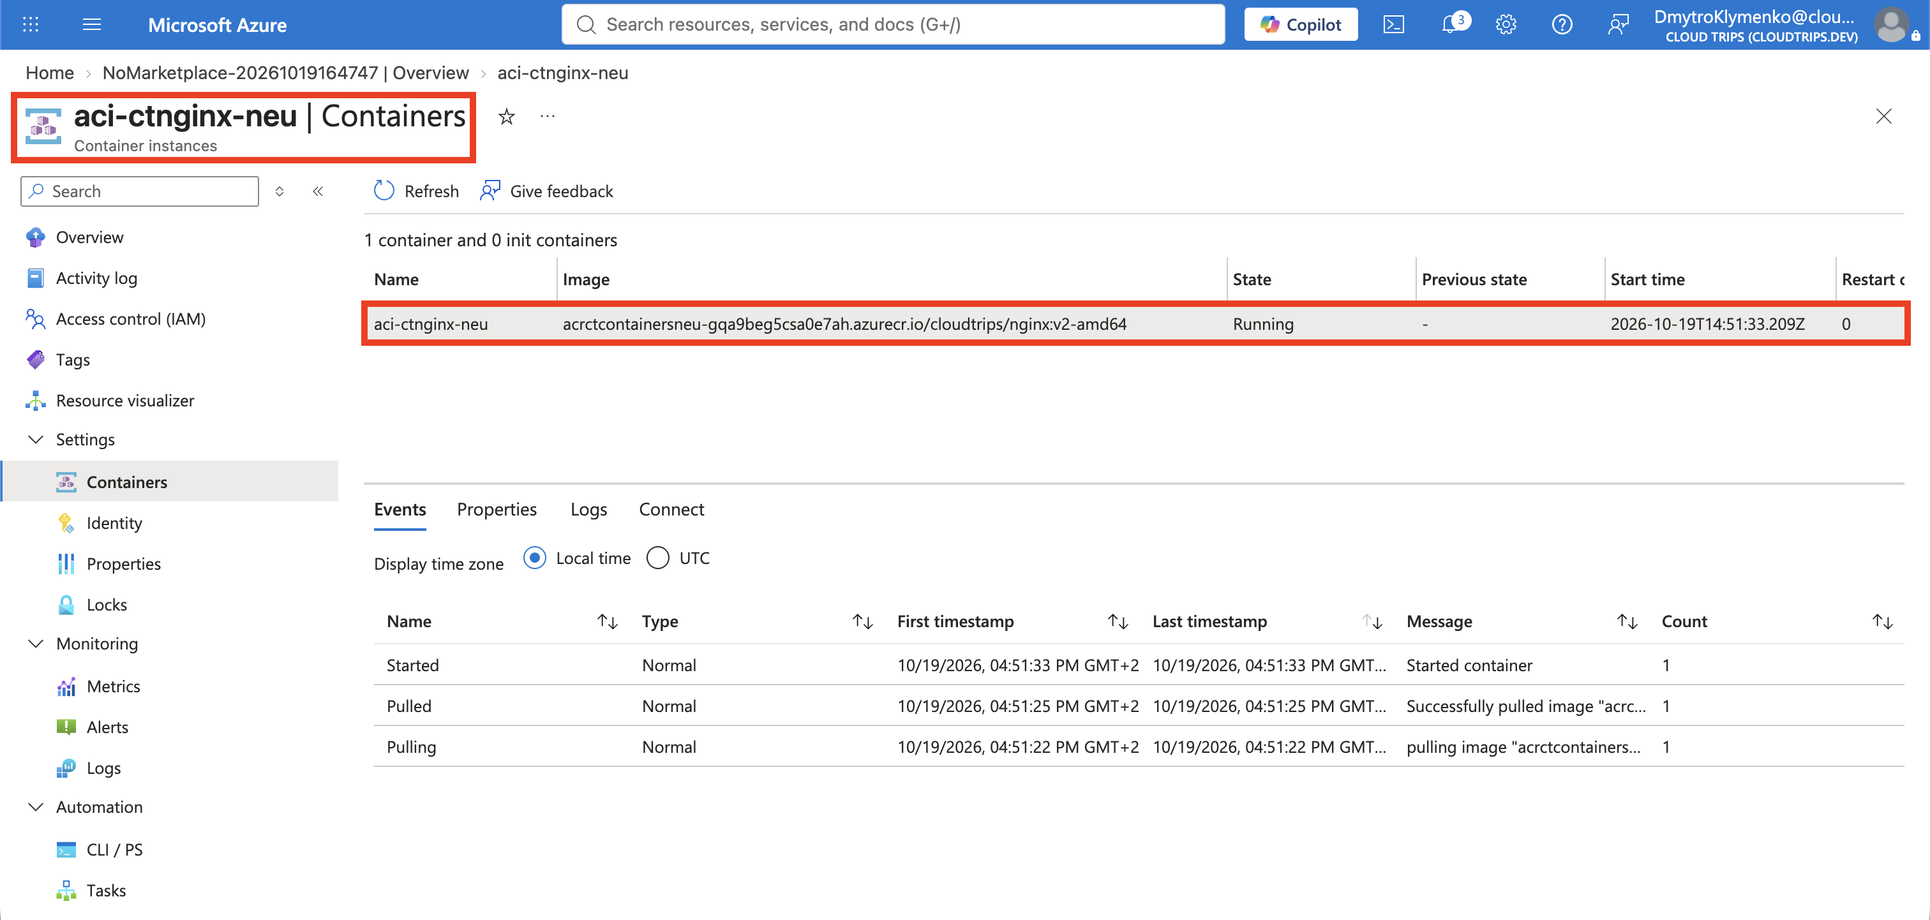Open portal settings gear
Viewport: 1930px width, 920px height.
pos(1506,25)
